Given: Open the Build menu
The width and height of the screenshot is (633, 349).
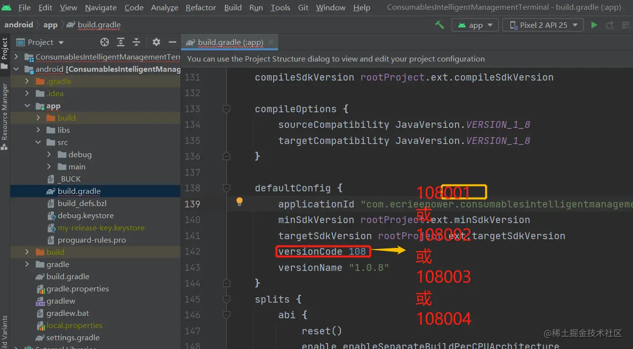Looking at the screenshot, I should 233,7.
